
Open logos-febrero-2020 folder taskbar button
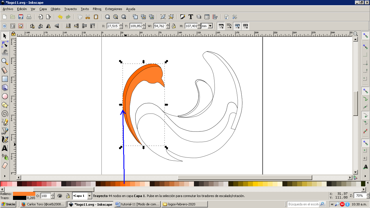(x=185, y=204)
